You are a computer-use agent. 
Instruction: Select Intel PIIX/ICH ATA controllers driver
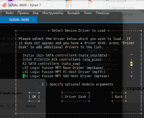pyautogui.click(x=62, y=60)
